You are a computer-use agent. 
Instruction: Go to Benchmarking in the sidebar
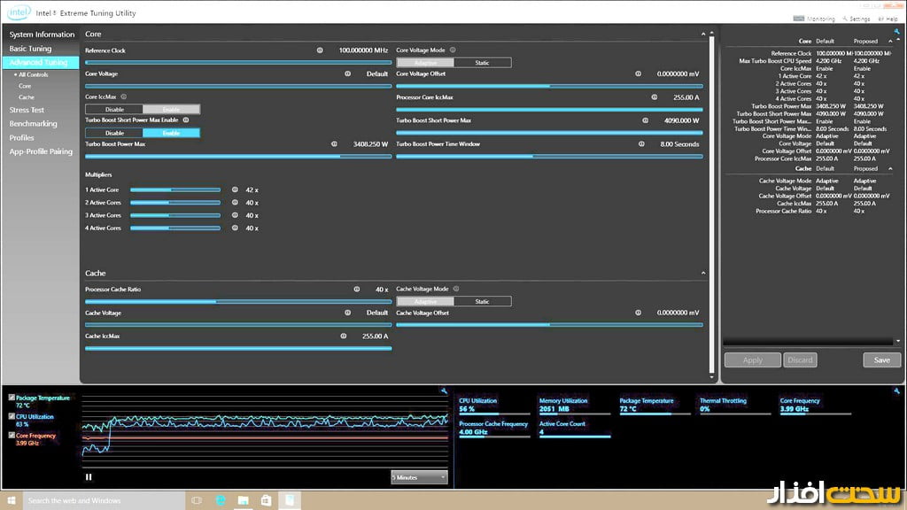coord(33,124)
